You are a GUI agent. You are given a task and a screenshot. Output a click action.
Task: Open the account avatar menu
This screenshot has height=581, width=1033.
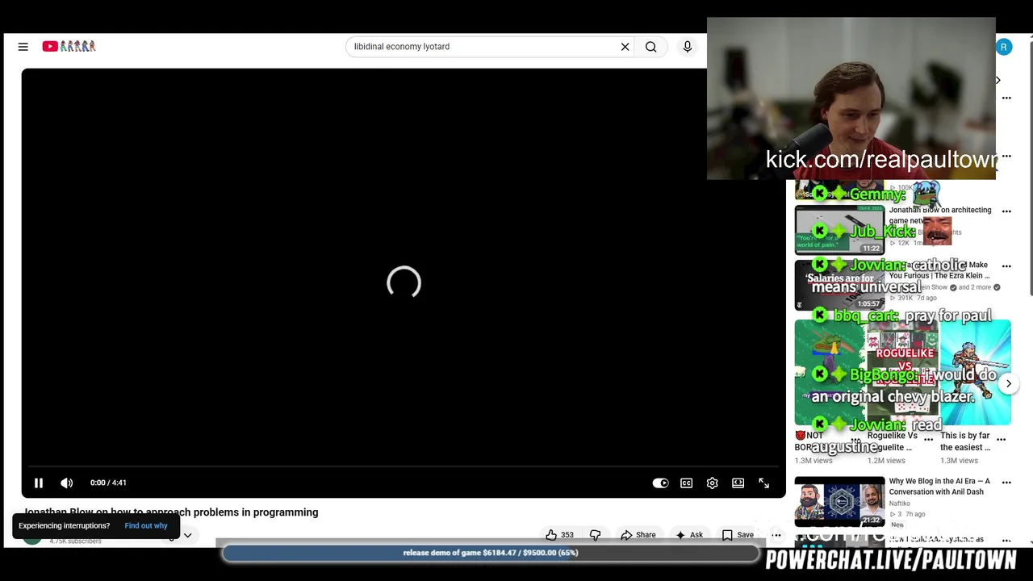click(1004, 47)
